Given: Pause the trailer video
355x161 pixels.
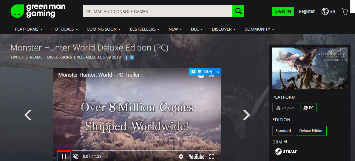Looking at the screenshot, I should coord(64,156).
